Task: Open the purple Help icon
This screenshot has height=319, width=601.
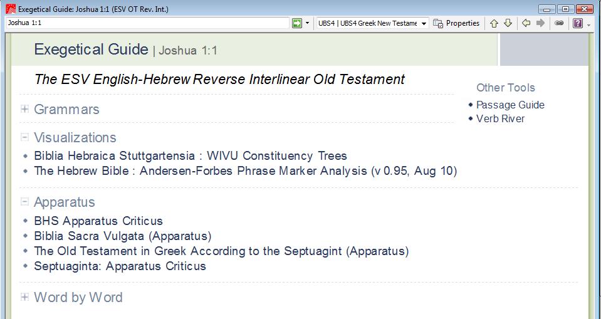Action: pos(578,23)
